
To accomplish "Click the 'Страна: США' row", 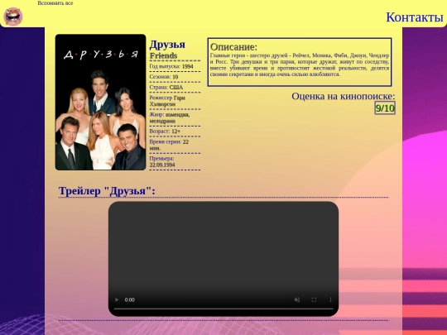I will pos(175,88).
